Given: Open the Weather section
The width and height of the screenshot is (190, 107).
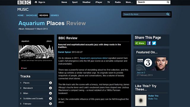Looking at the screenshot, I should tap(86, 2).
